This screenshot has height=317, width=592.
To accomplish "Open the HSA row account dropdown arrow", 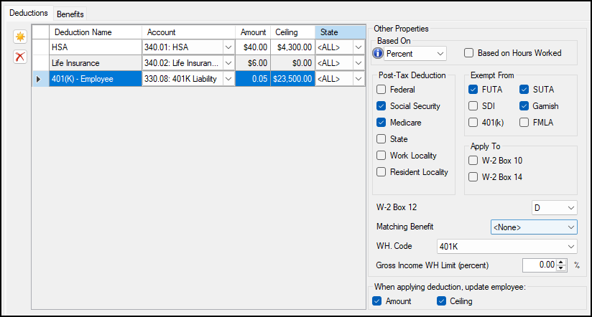I will [228, 47].
